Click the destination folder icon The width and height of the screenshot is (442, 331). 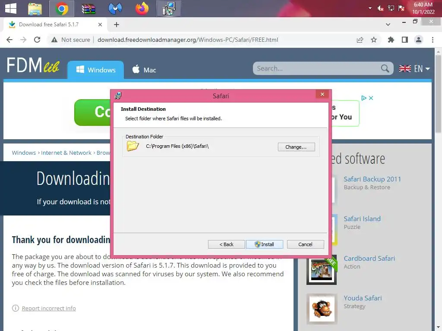click(133, 146)
